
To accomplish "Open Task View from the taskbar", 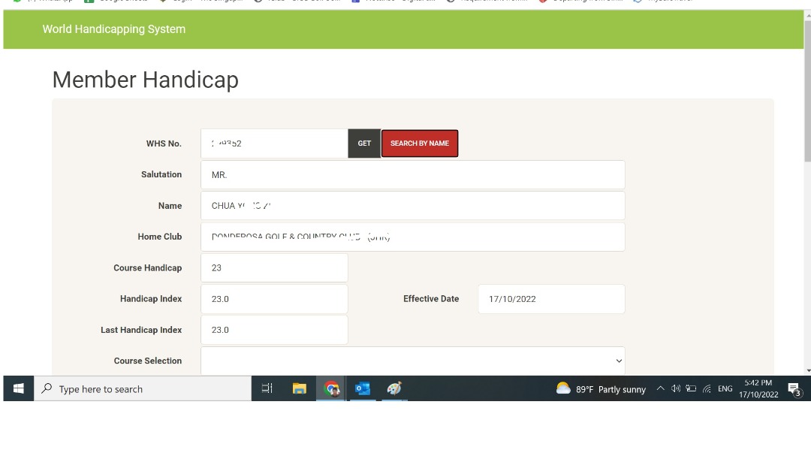I will tap(267, 388).
